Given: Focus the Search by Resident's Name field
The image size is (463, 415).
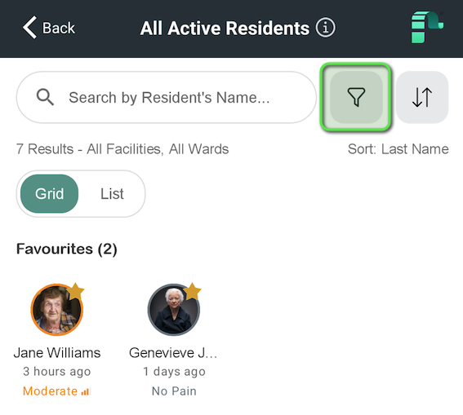Looking at the screenshot, I should pos(167,97).
